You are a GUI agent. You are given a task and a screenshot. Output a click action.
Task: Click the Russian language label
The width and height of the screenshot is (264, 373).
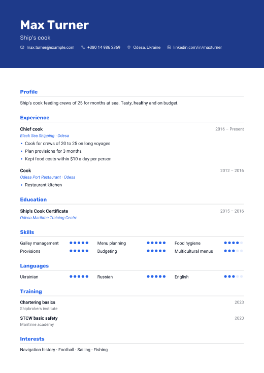click(105, 277)
